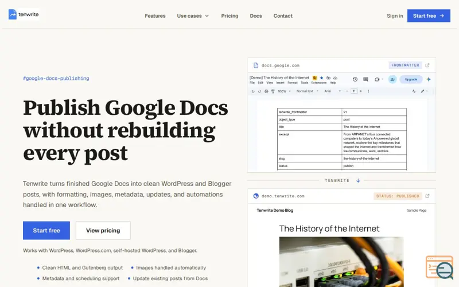Click the undo icon in Docs toolbar

(253, 91)
